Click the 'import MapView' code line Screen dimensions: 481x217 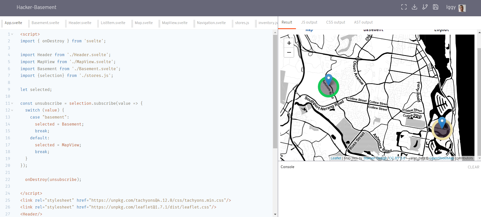click(68, 62)
